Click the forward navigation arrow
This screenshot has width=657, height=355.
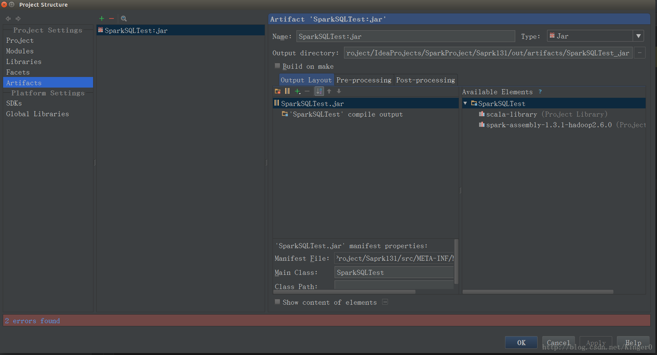pos(18,18)
